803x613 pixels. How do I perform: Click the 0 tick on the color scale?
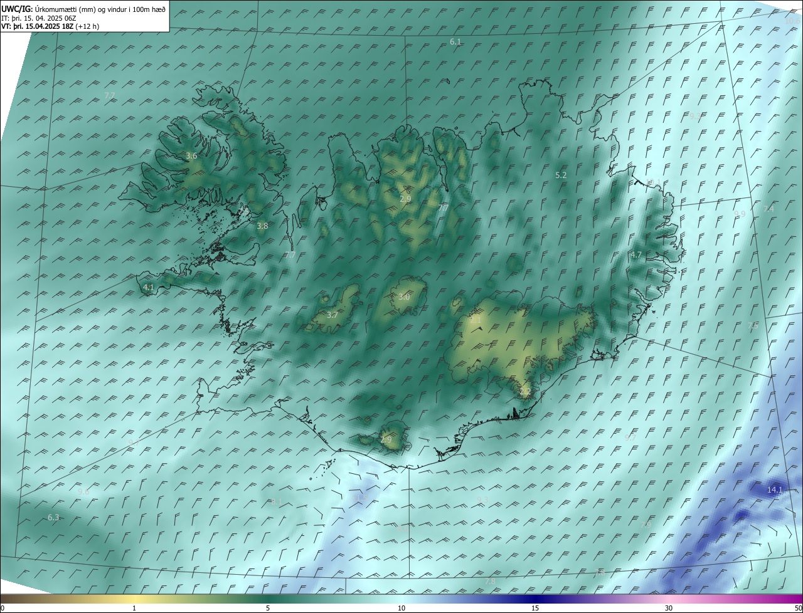[3, 608]
